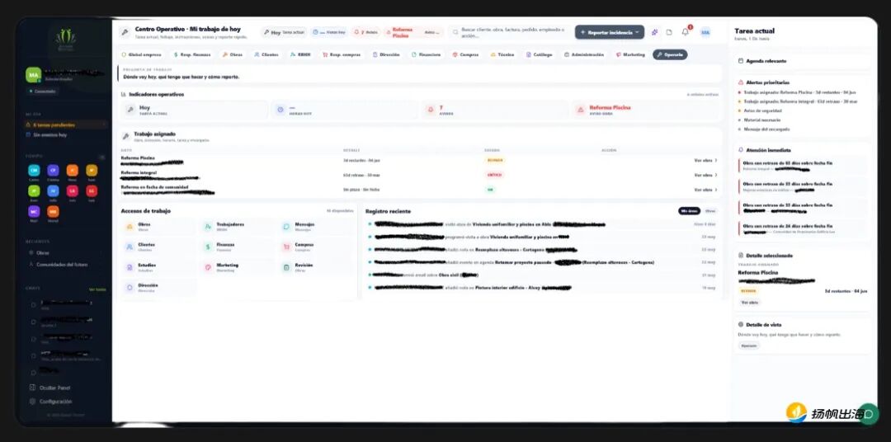This screenshot has width=891, height=442.
Task: Open the Revisión work shortcut
Action: (x=316, y=267)
